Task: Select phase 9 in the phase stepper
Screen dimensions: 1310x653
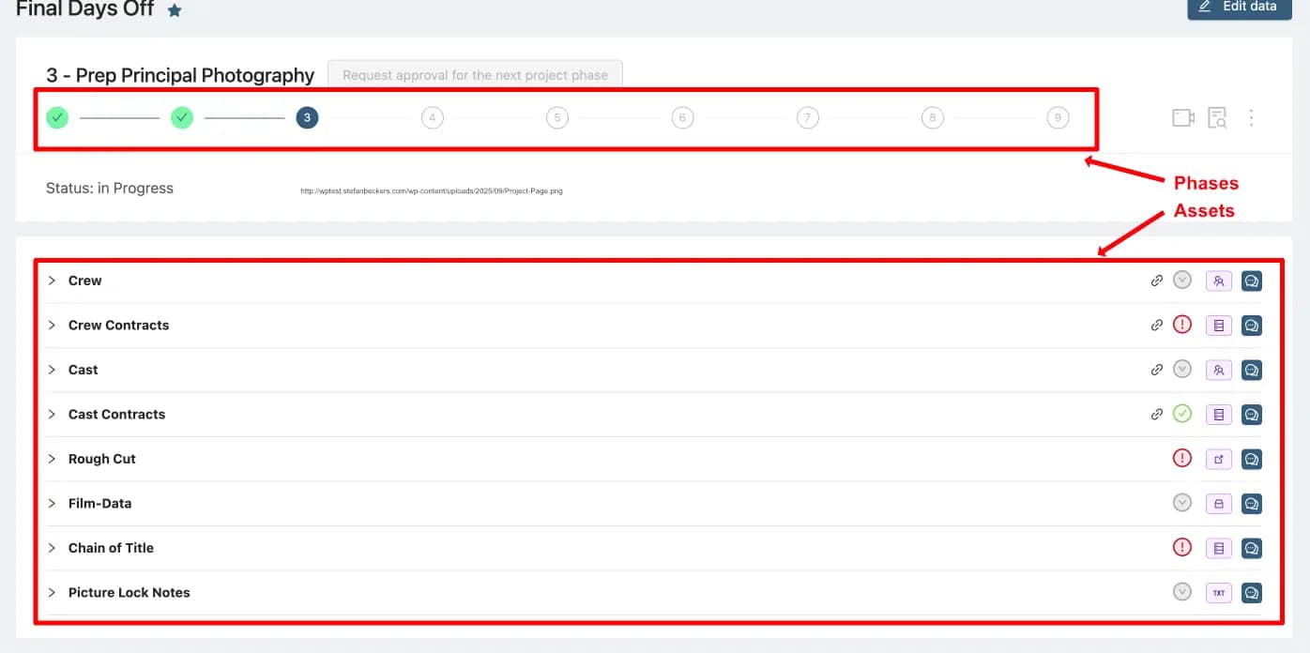Action: [1058, 118]
